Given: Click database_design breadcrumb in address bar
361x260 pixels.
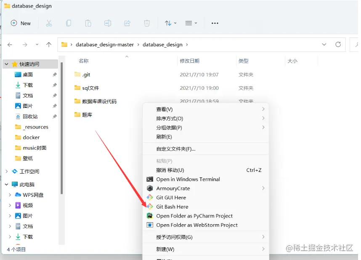Looking at the screenshot, I should point(162,45).
